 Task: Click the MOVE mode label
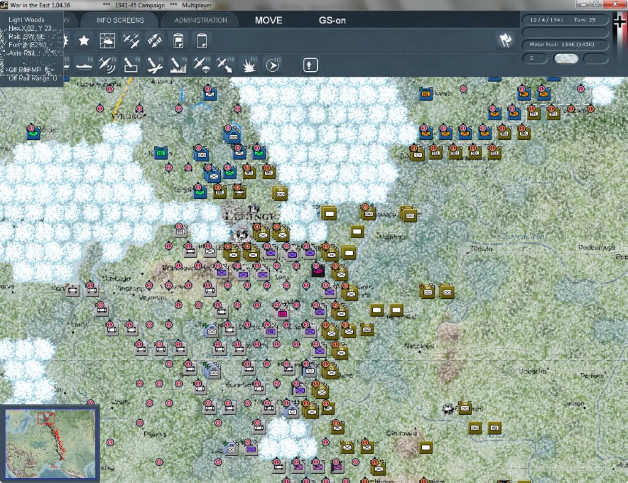[269, 20]
